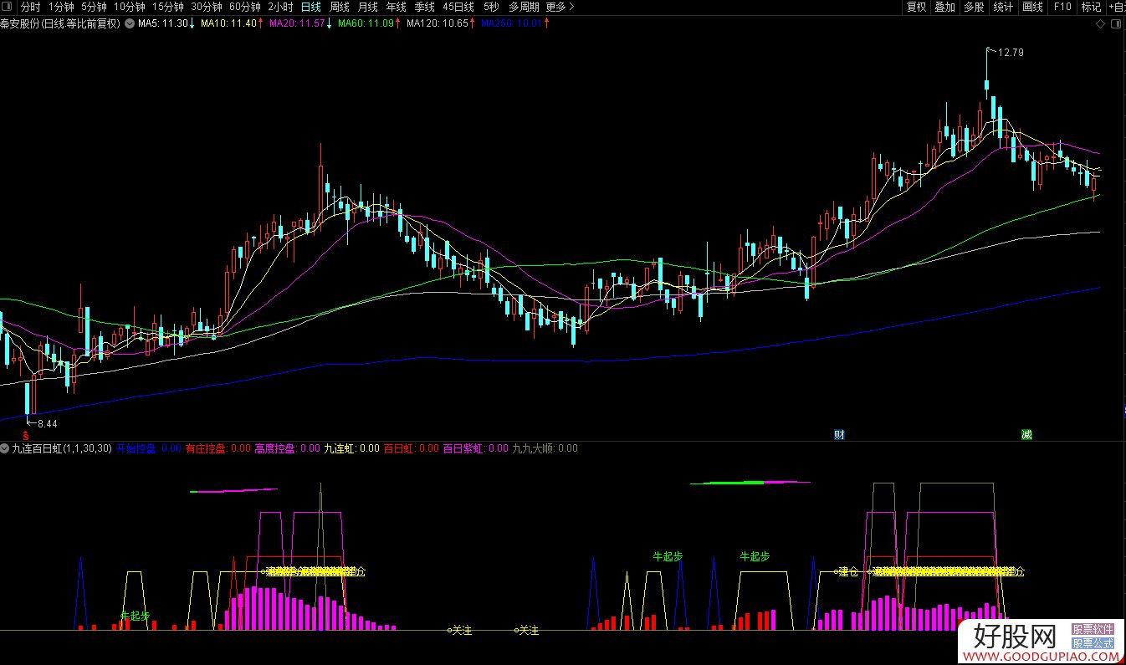The height and width of the screenshot is (665, 1126).
Task: Switch to 月线 monthly tab
Action: 368,7
